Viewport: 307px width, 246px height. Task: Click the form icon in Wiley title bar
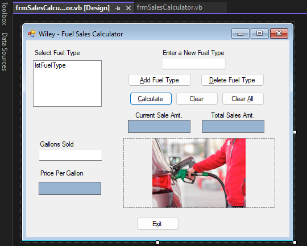pyautogui.click(x=32, y=34)
